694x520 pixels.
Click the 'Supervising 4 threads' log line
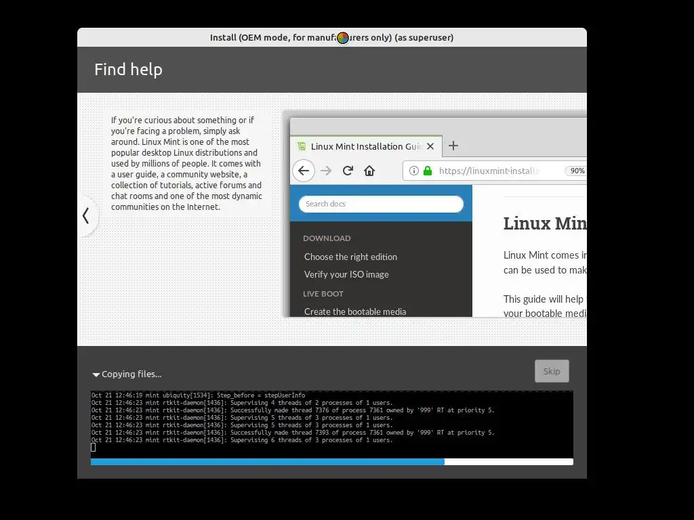point(242,403)
